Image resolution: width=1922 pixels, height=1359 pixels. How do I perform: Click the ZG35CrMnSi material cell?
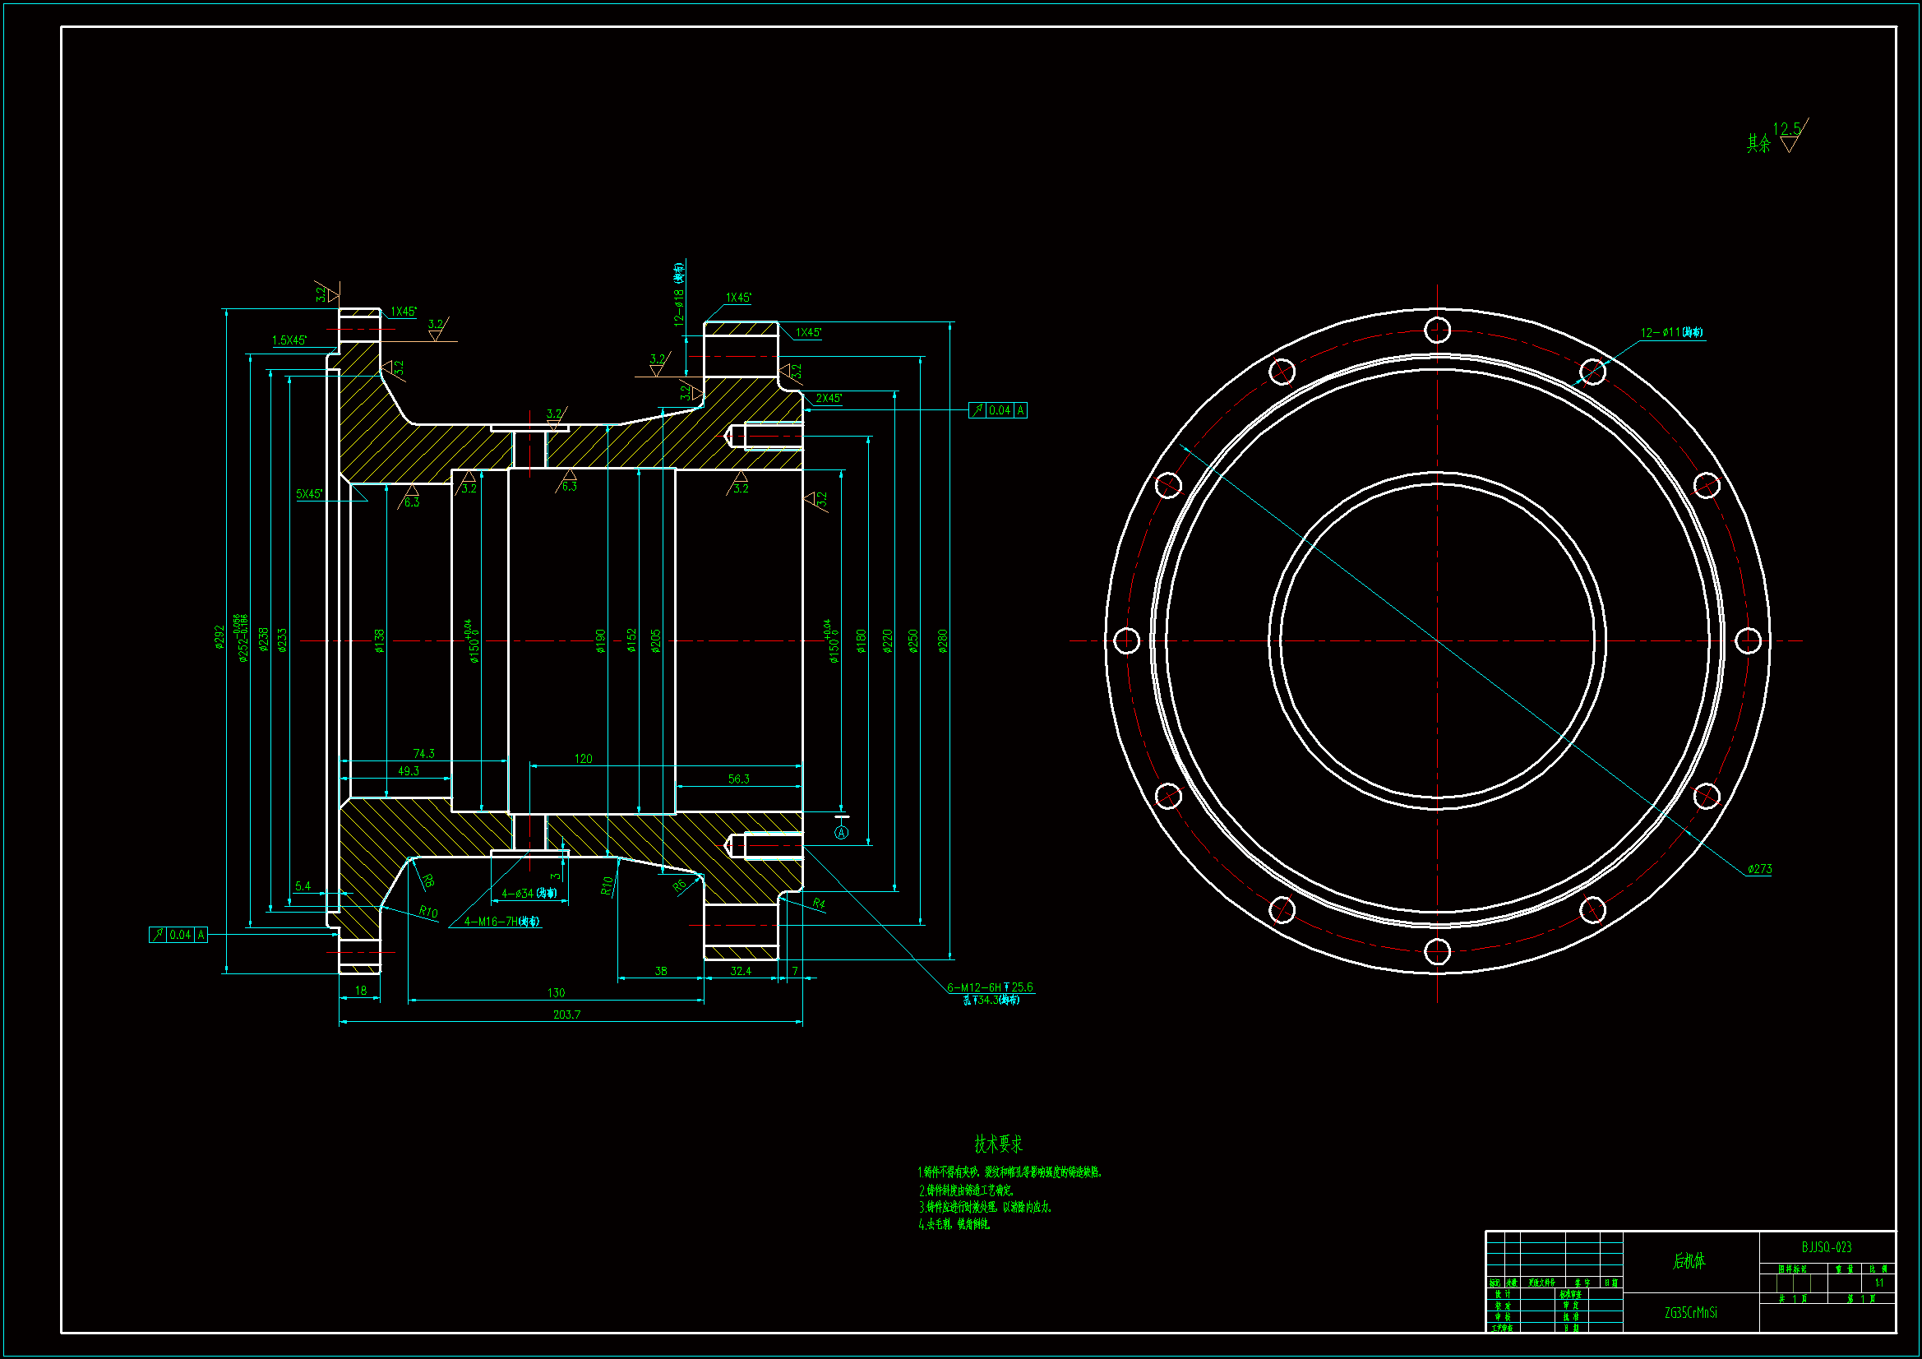pyautogui.click(x=1690, y=1312)
